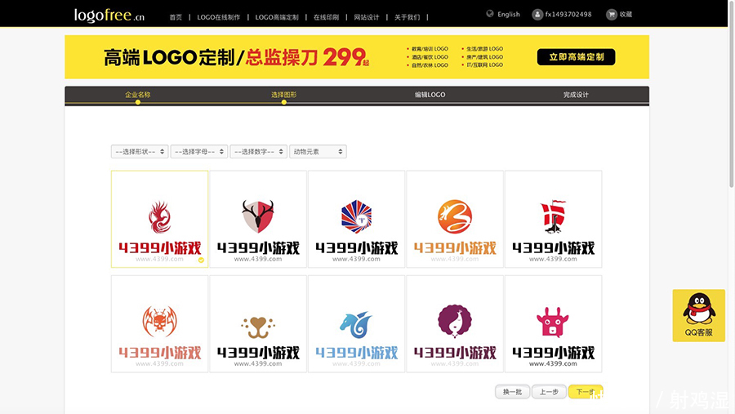735x414 pixels.
Task: Click 房产/建筑 LOGO banner link
Action: click(484, 57)
